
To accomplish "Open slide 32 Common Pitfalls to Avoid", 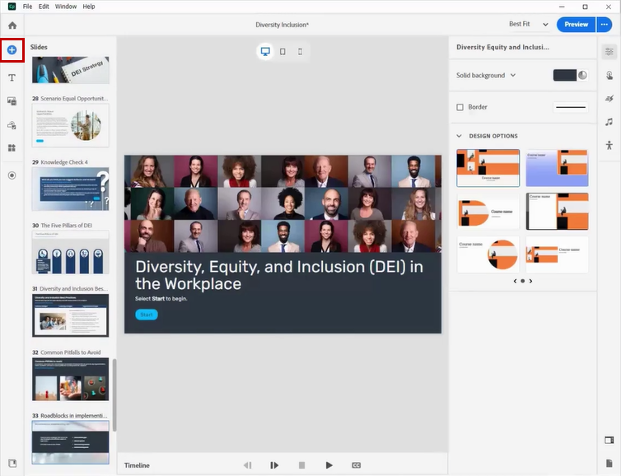I will pos(71,379).
